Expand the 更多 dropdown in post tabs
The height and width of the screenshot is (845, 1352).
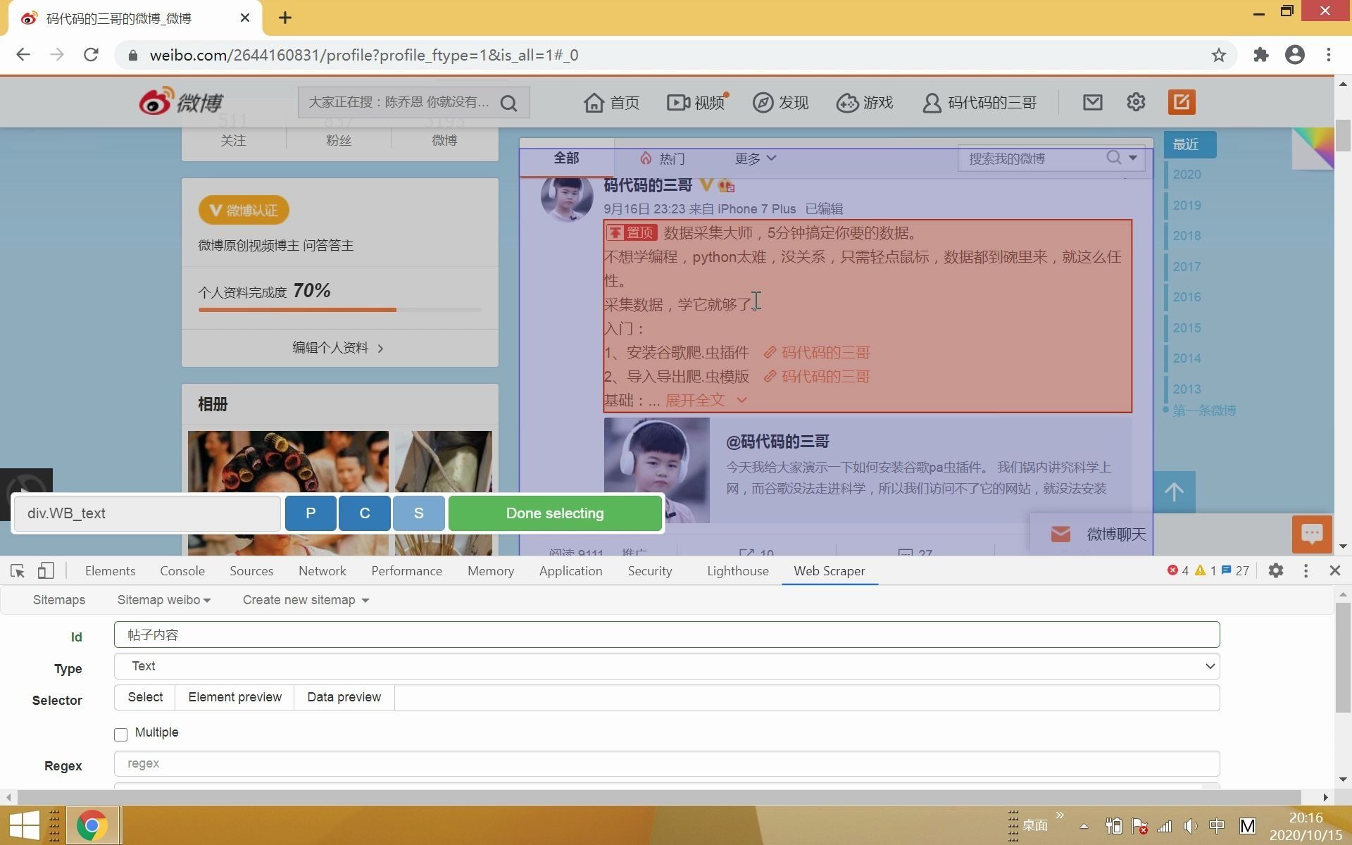point(755,158)
